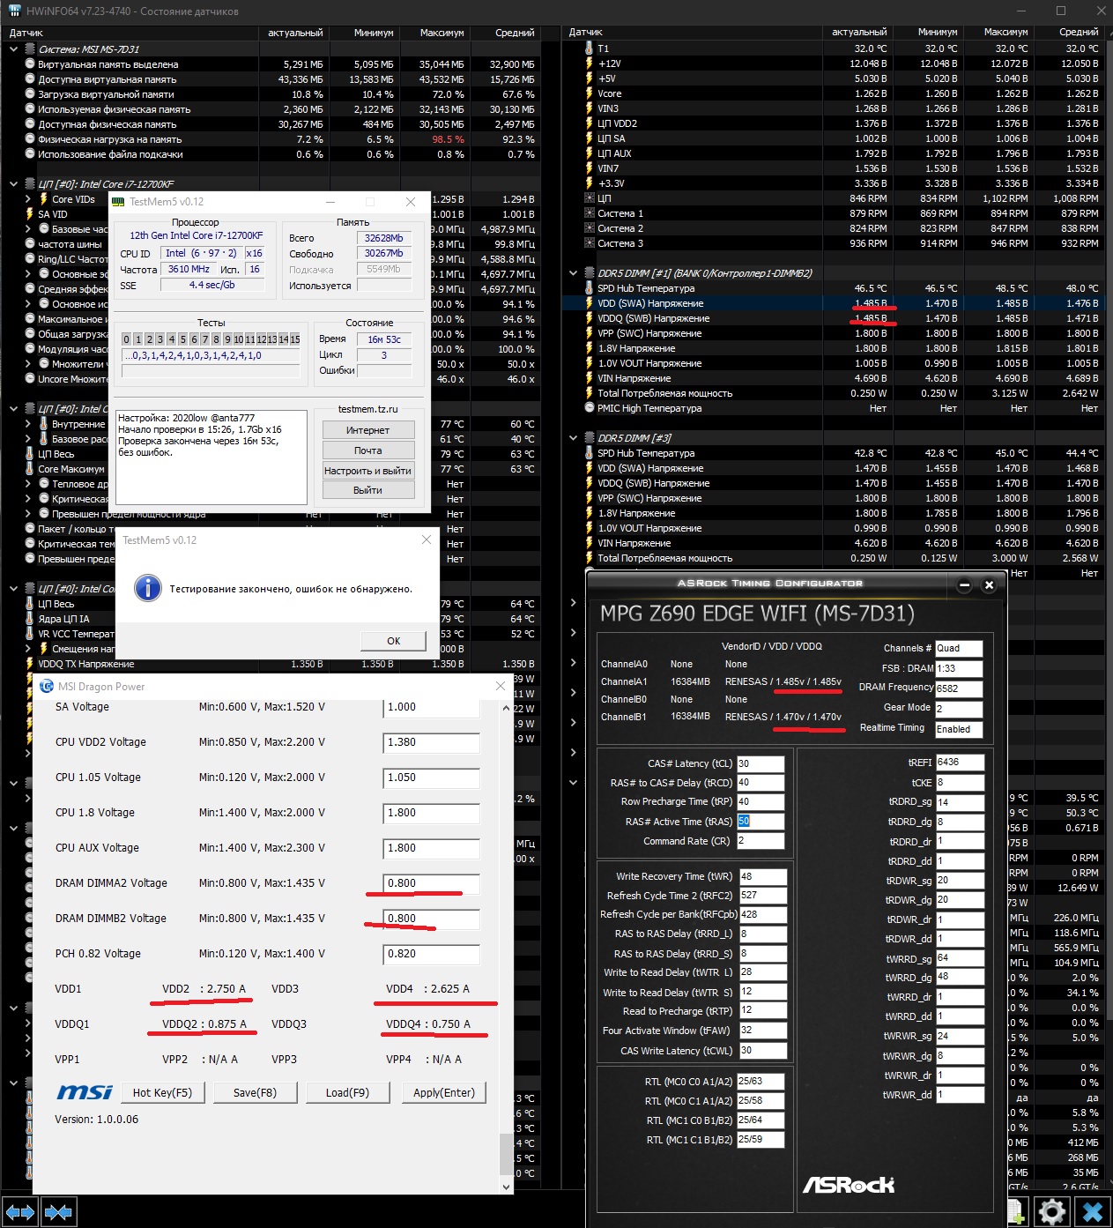Click the MSI Dragon Power scrollbar down arrow

pos(506,1187)
